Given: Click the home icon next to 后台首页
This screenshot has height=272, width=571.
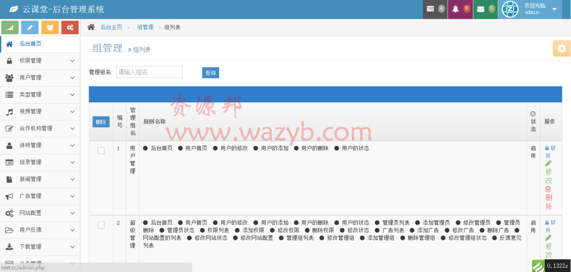Looking at the screenshot, I should coord(9,44).
